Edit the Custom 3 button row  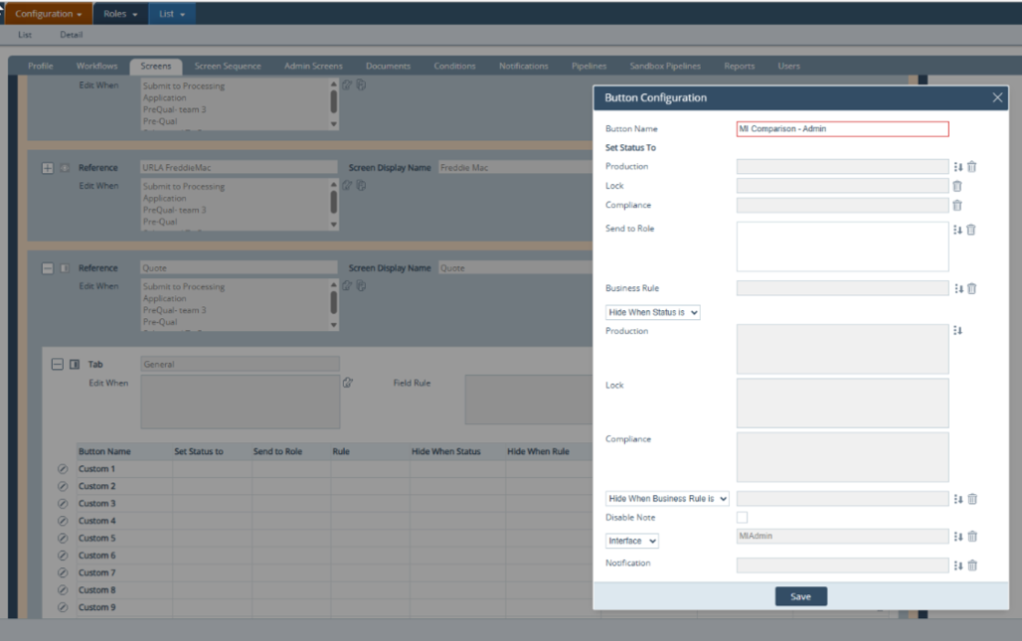[63, 504]
